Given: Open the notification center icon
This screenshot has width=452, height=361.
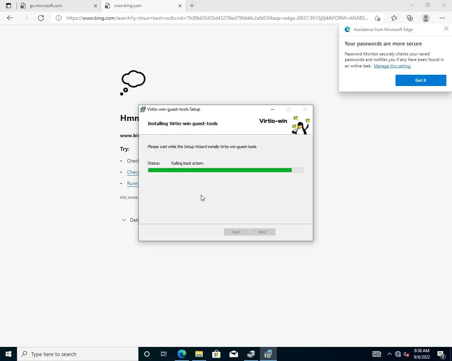Looking at the screenshot, I should point(441,354).
